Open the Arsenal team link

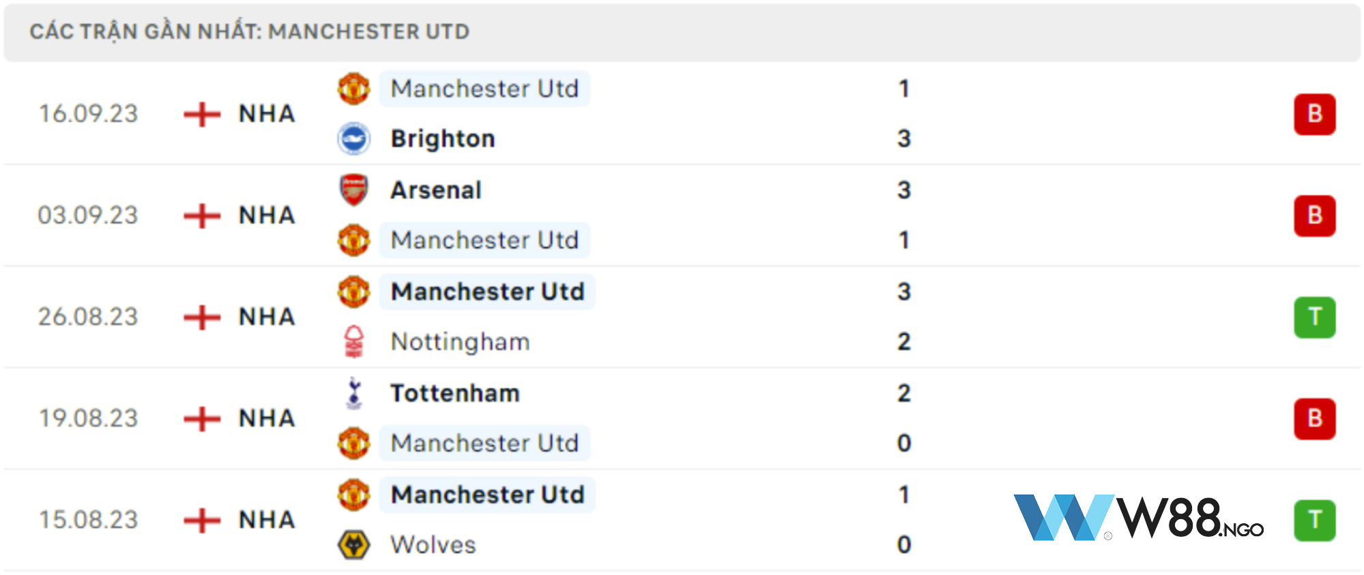[436, 190]
